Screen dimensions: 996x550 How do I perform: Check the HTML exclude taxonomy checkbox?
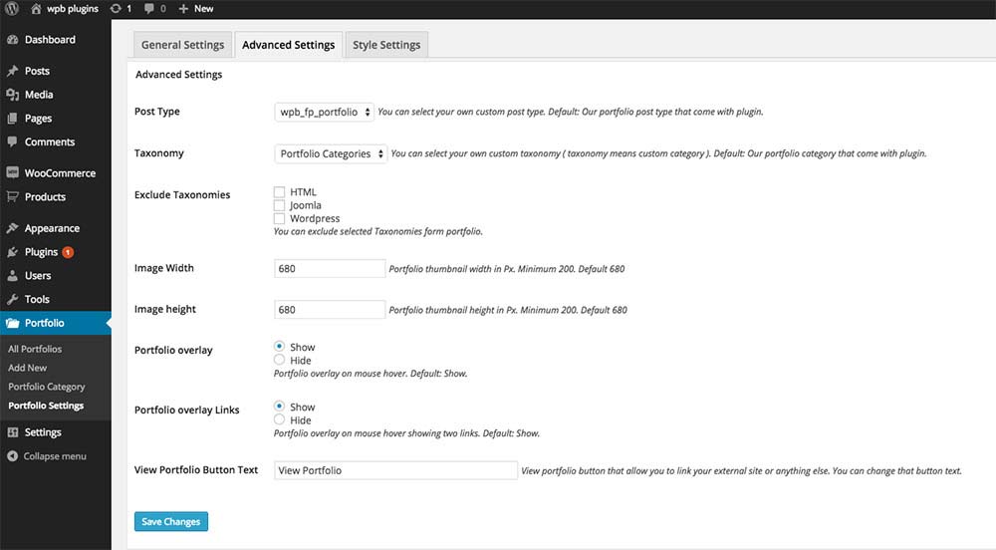coord(280,191)
